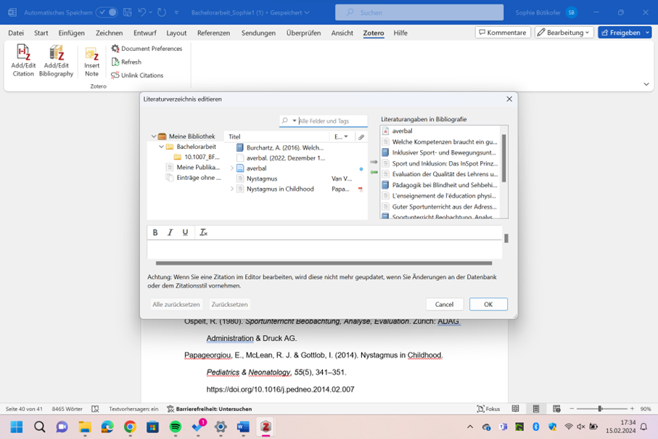Image resolution: width=658 pixels, height=439 pixels.
Task: Open the search mode dropdown arrow
Action: click(x=294, y=121)
